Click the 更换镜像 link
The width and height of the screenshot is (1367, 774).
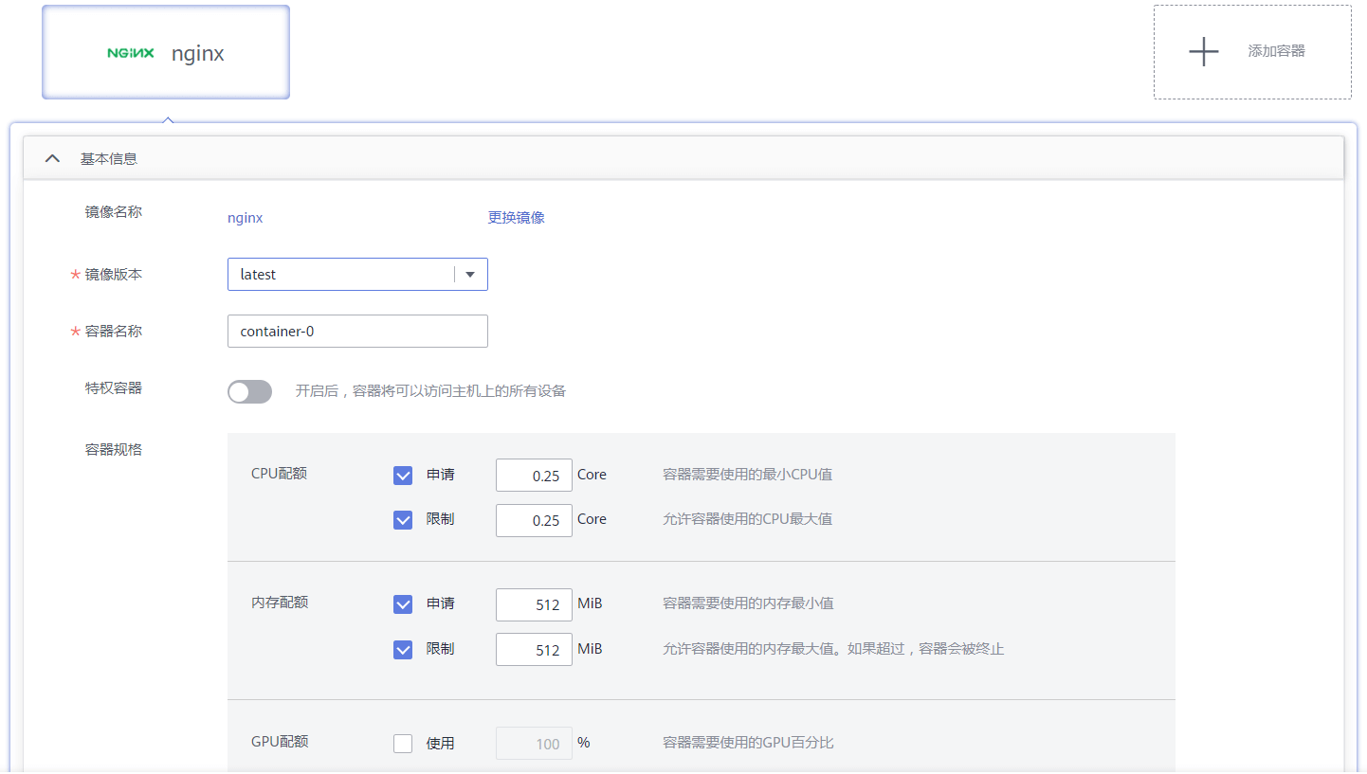[516, 217]
